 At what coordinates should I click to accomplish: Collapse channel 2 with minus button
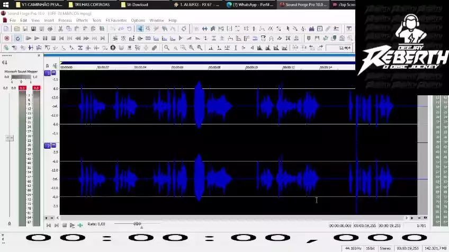point(53,146)
